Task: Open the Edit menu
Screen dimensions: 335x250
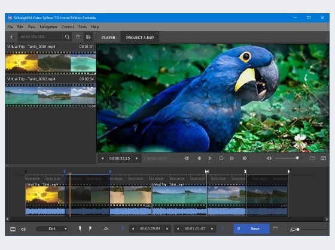Action: 20,27
